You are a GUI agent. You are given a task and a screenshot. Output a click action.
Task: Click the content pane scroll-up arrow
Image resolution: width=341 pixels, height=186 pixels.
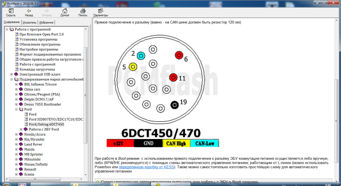pyautogui.click(x=336, y=20)
